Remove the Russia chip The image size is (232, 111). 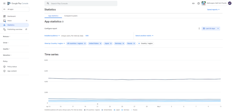point(134,44)
